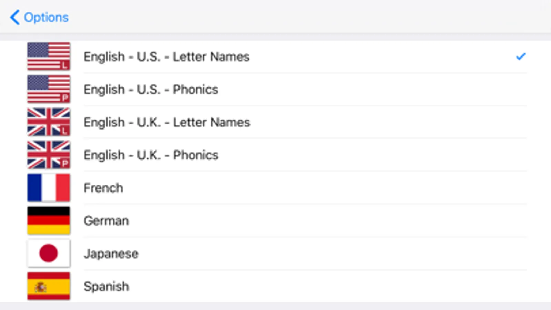
Task: Tap the U.S. flag Letter Names icon
Action: coord(49,56)
